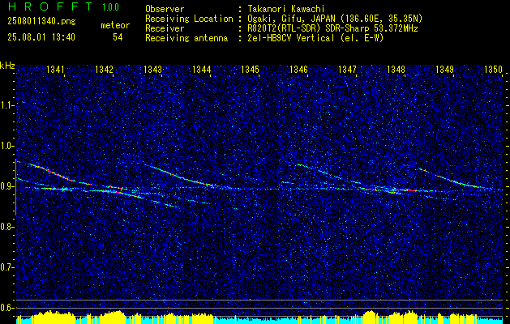
Task: Click the Receiver label
Action: tap(165, 28)
